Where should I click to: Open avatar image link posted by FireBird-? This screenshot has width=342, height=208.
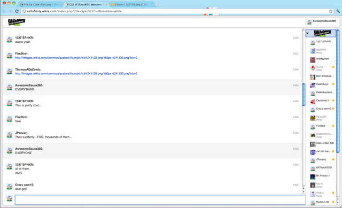click(76, 58)
